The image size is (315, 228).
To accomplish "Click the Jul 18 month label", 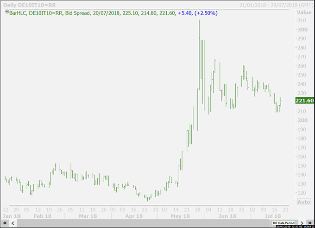I will pos(272,216).
